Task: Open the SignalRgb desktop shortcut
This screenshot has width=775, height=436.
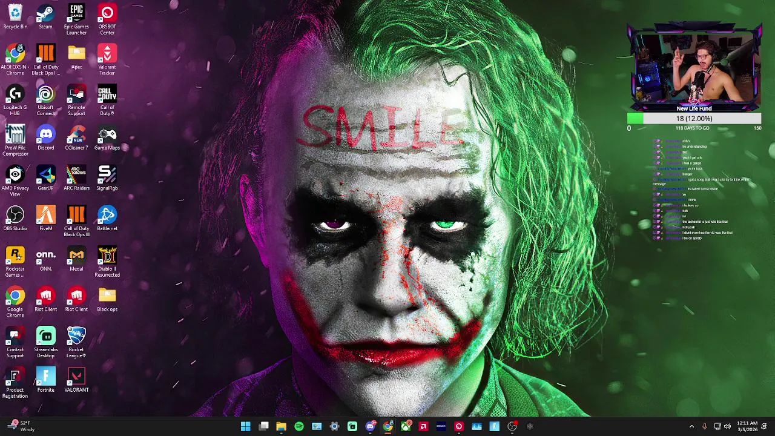Action: pos(107,179)
